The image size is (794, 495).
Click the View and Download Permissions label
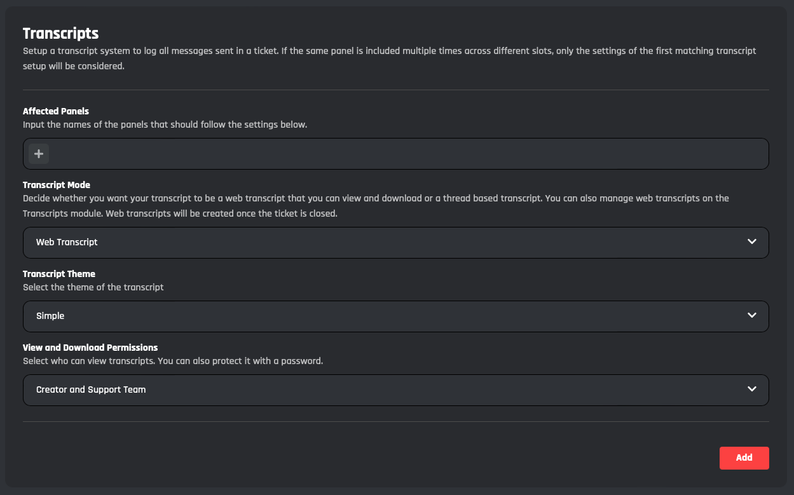[x=90, y=348]
